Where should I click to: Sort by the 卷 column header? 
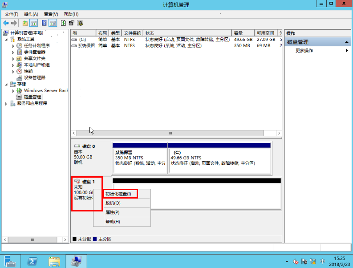pos(84,33)
